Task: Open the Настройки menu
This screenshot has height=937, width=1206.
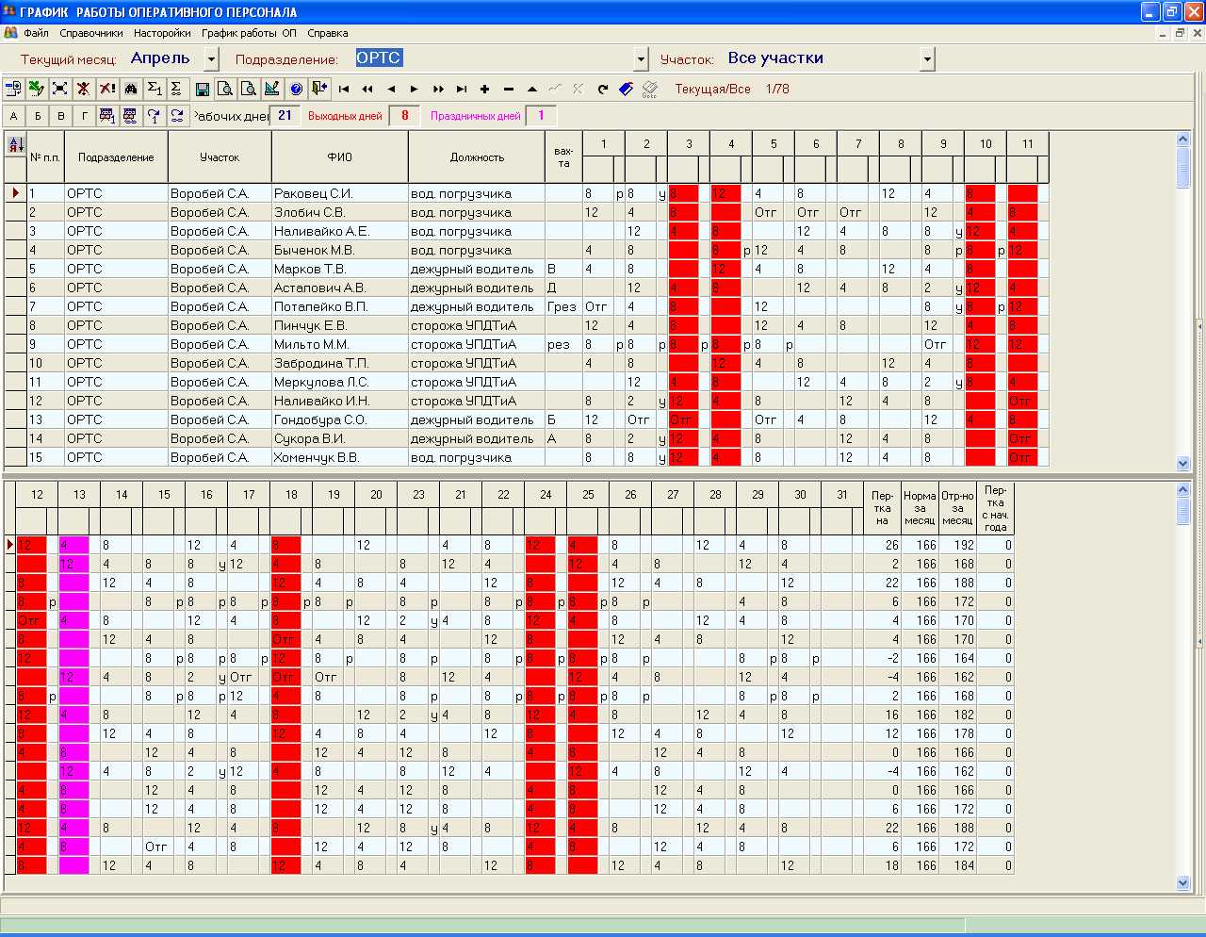Action: [x=162, y=33]
